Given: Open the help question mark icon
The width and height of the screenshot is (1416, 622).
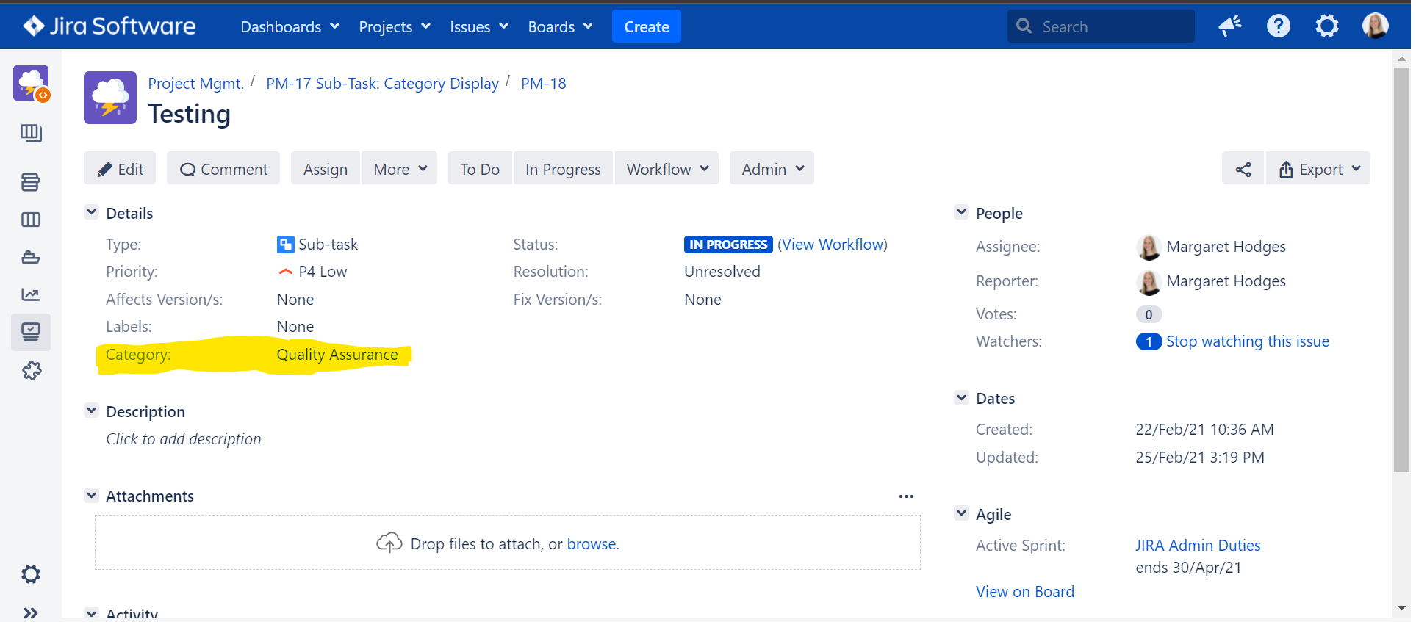Looking at the screenshot, I should [x=1279, y=26].
